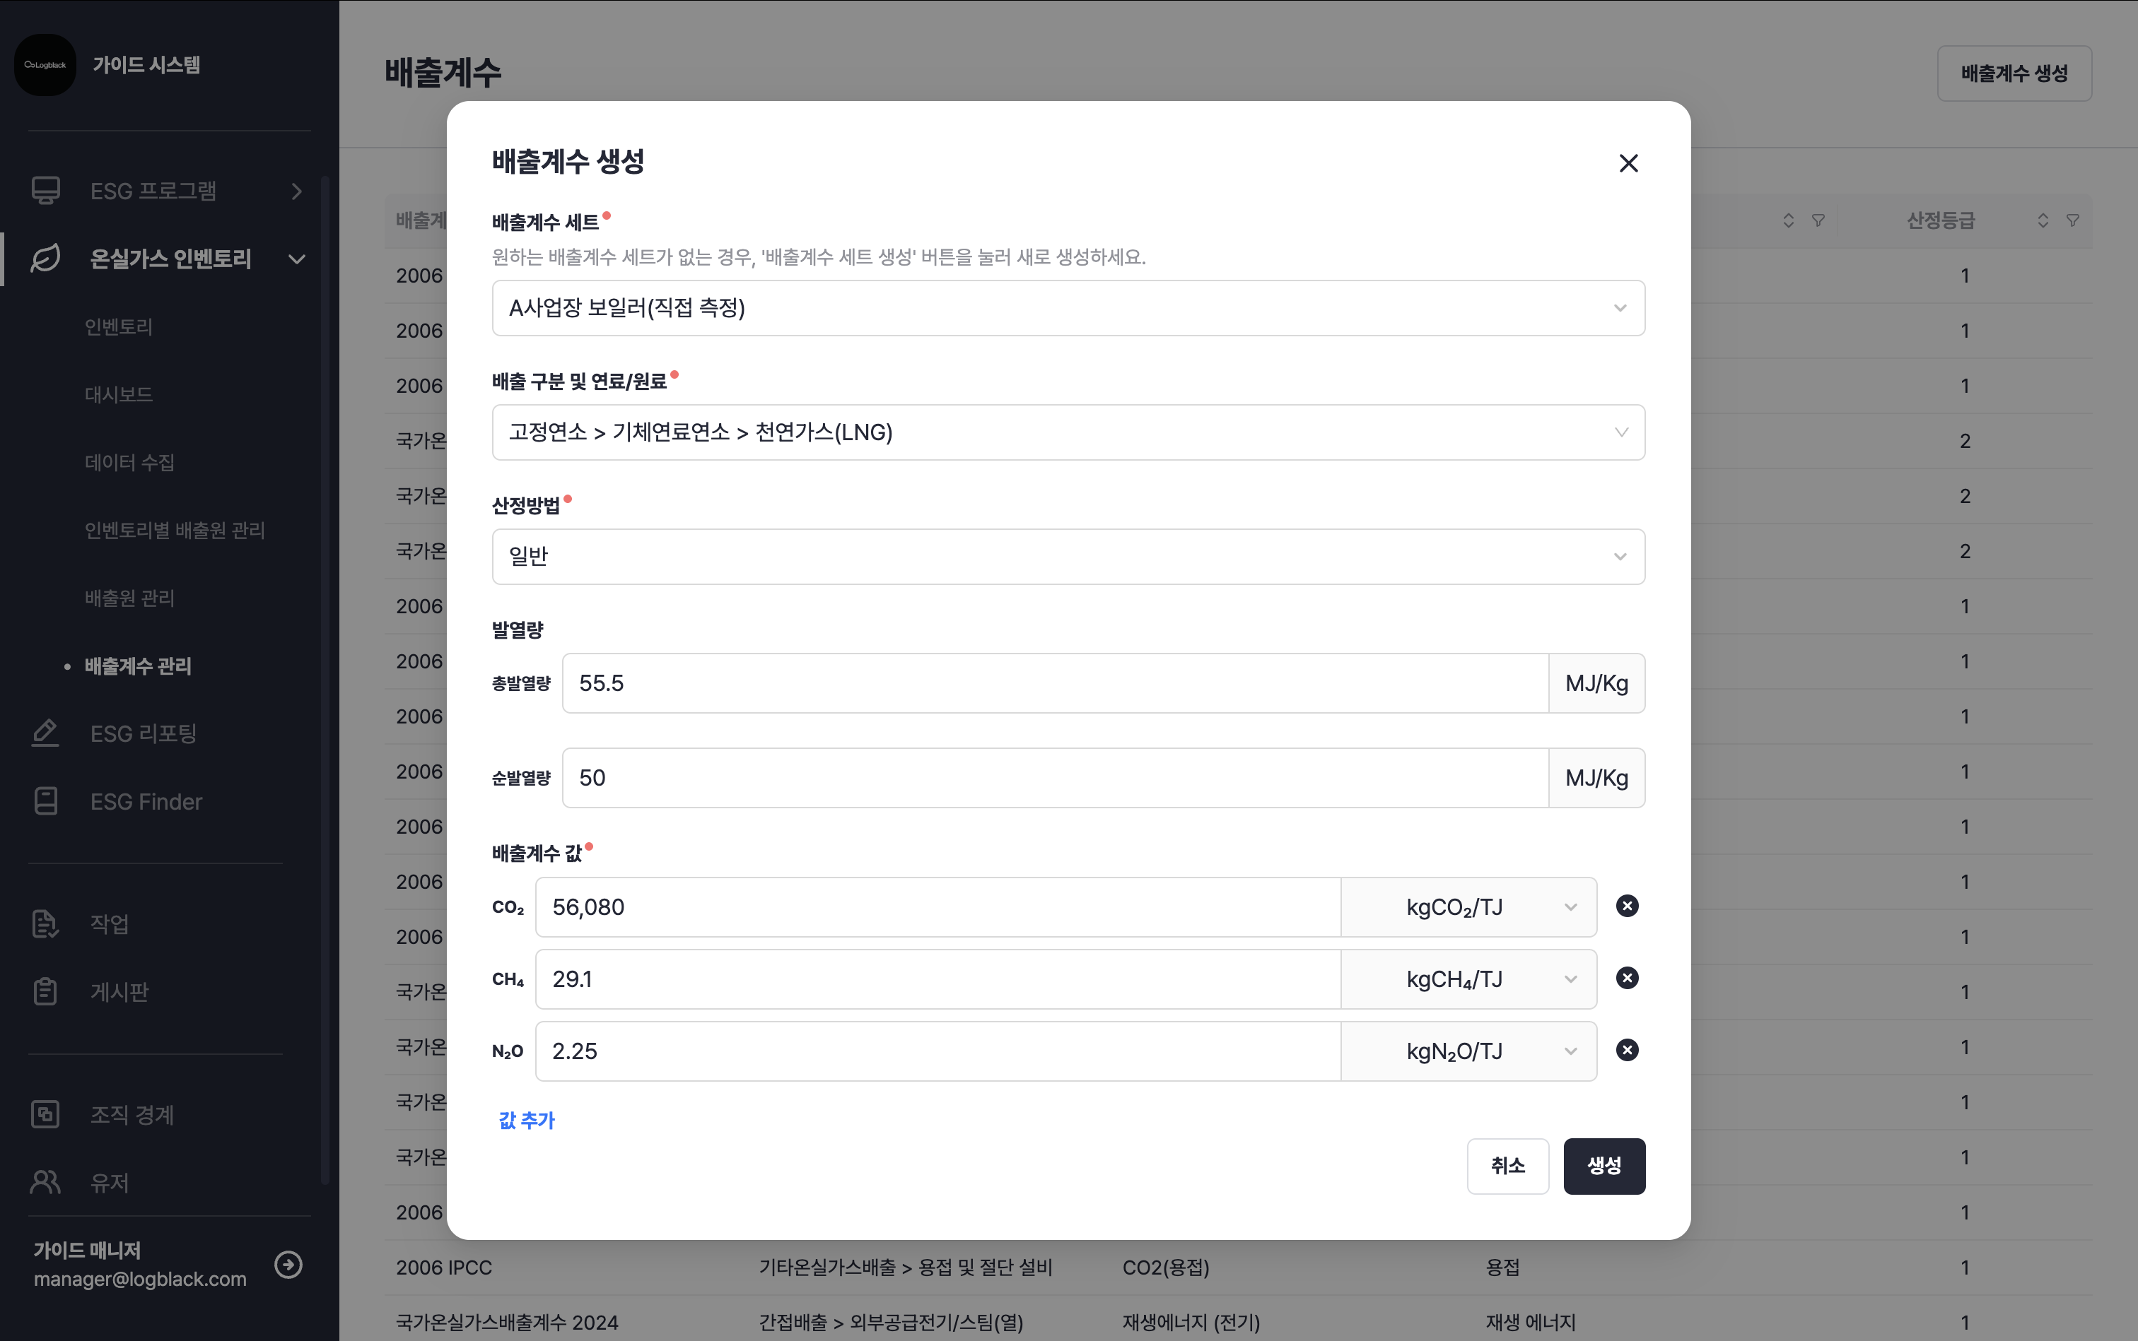Open the ESG Finder sidebar item
The image size is (2138, 1341).
146,801
